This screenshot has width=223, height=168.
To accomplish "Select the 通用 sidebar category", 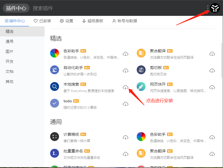I will [x=22, y=41].
